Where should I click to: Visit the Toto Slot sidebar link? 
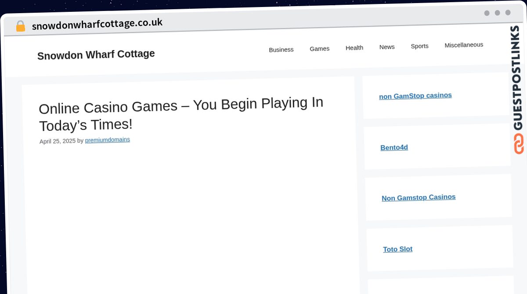(x=397, y=249)
